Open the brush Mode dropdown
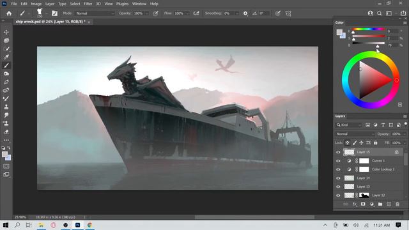The width and height of the screenshot is (409, 230). (95, 13)
